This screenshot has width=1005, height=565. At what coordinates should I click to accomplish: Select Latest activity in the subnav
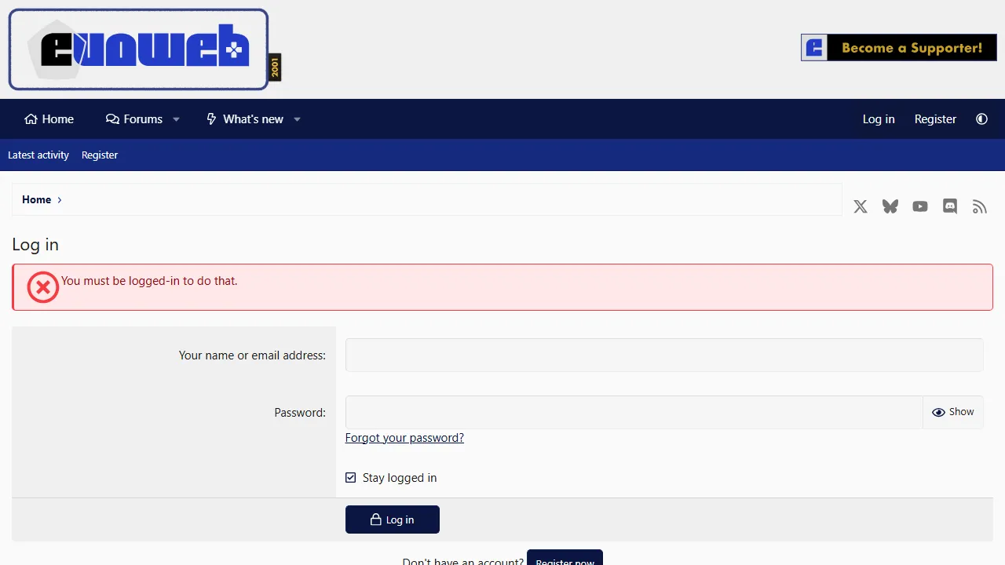click(x=38, y=155)
